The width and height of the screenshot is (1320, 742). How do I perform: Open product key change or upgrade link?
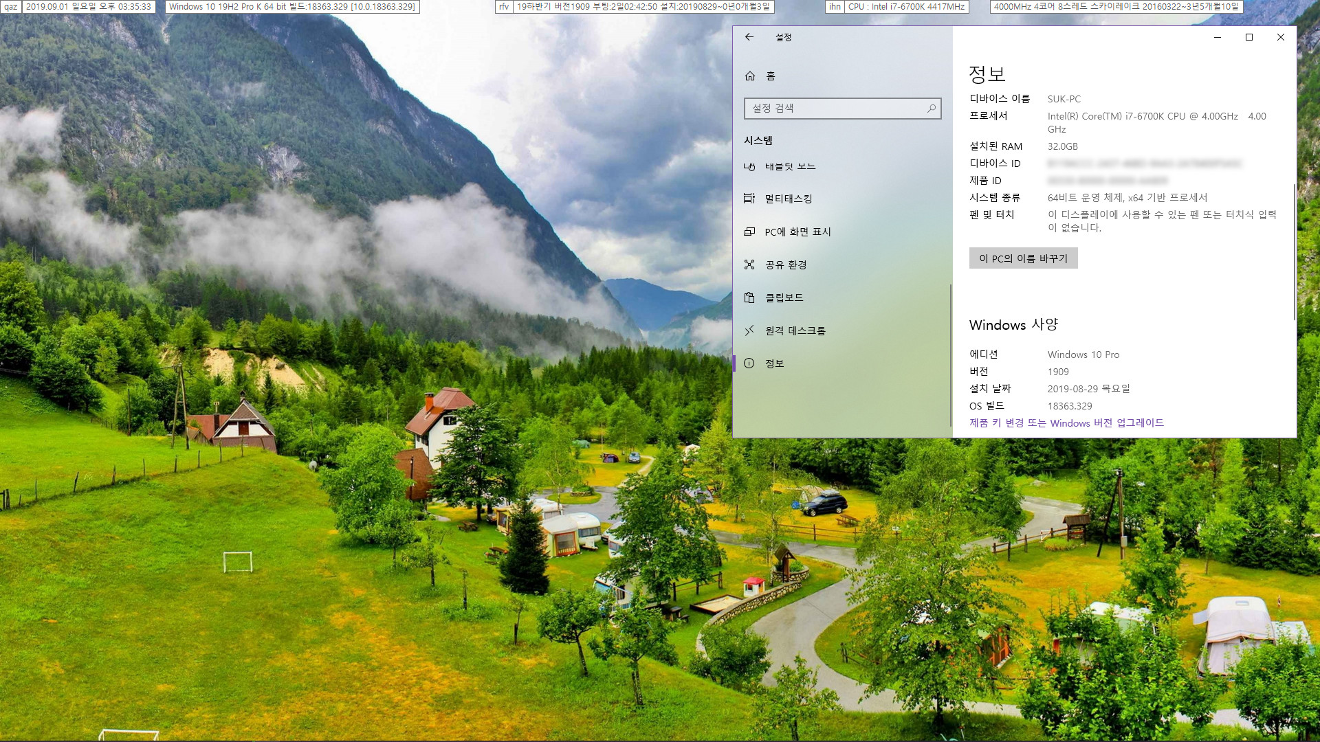coord(1066,423)
